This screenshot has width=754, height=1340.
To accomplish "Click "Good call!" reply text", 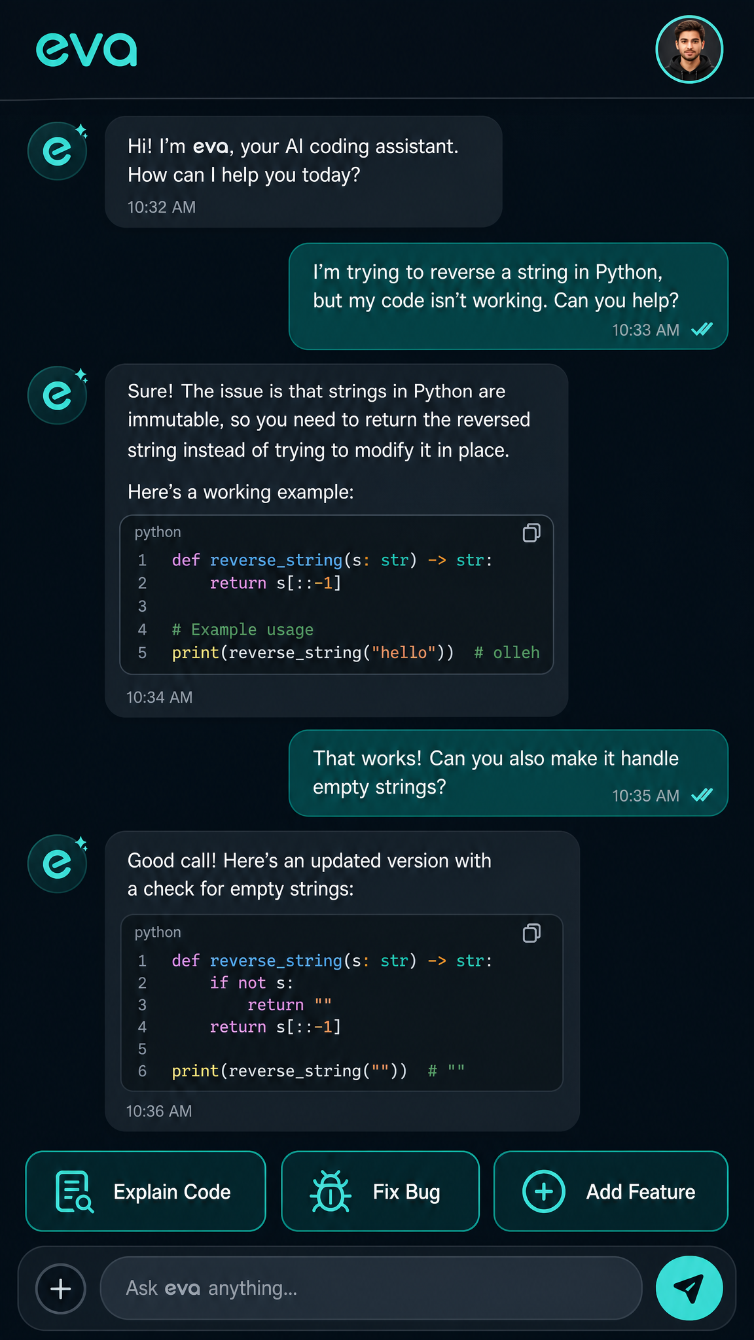I will [310, 875].
